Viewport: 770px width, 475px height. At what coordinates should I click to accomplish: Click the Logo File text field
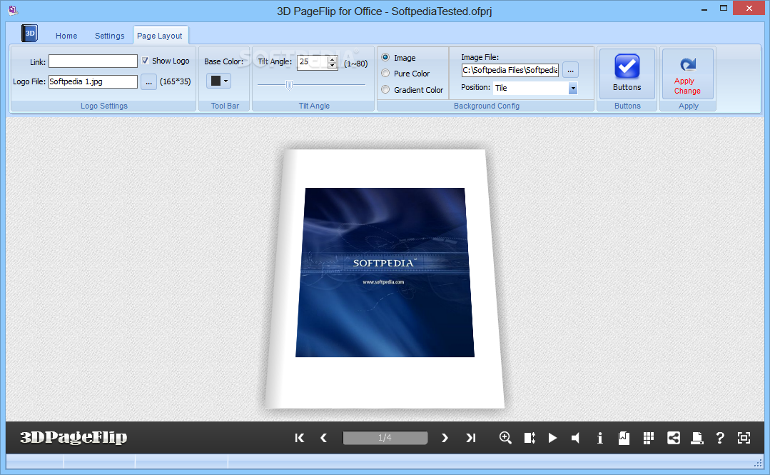tap(93, 81)
